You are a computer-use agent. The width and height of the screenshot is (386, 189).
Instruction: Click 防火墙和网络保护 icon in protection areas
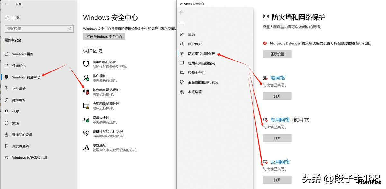pyautogui.click(x=86, y=92)
